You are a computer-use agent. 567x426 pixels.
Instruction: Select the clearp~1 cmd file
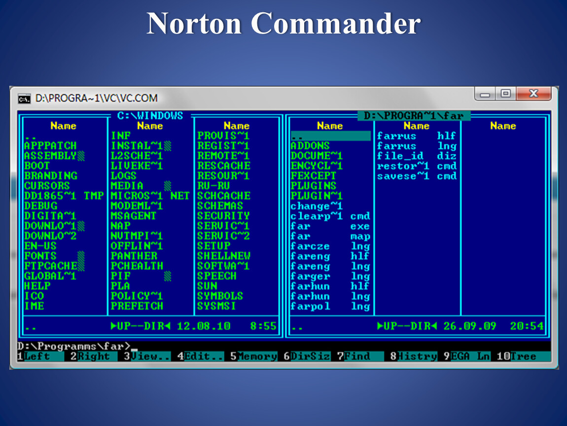pyautogui.click(x=330, y=216)
